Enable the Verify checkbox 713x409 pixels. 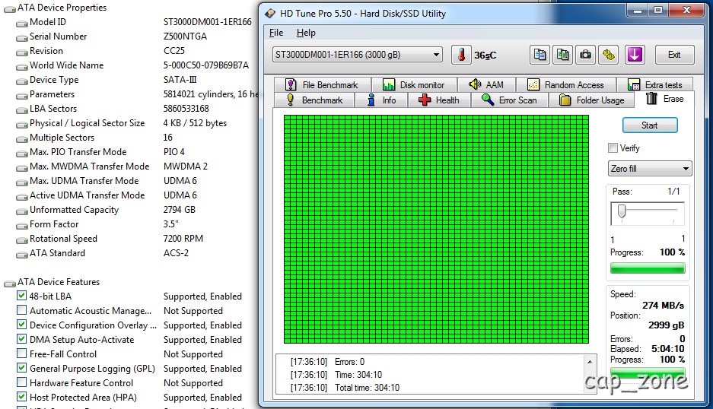coord(613,147)
